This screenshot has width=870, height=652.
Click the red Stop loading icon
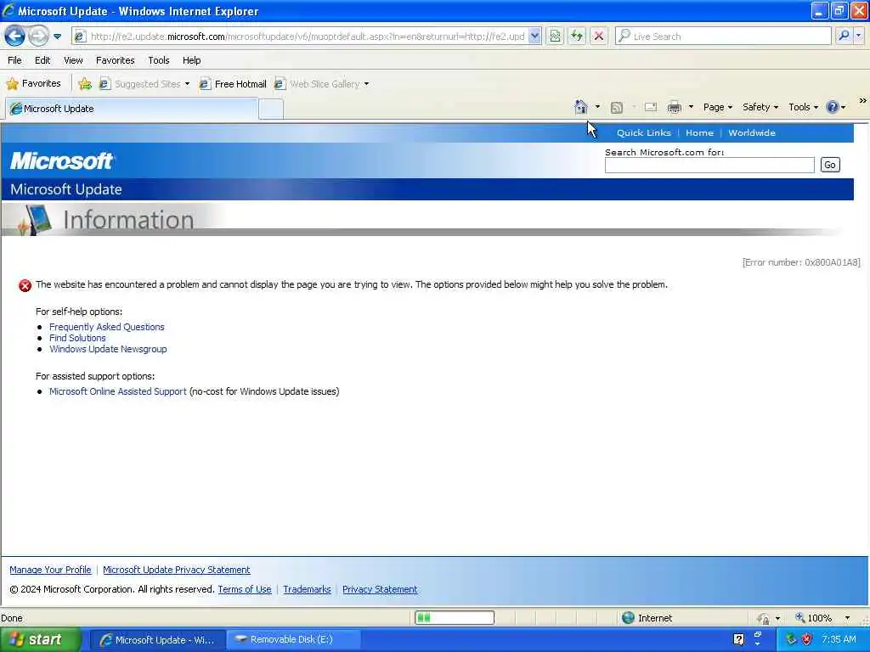(x=599, y=37)
